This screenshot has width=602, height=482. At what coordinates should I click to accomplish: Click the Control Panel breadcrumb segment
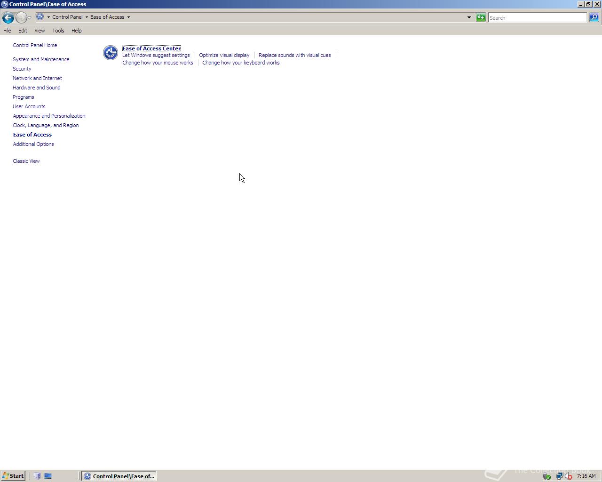pyautogui.click(x=67, y=17)
